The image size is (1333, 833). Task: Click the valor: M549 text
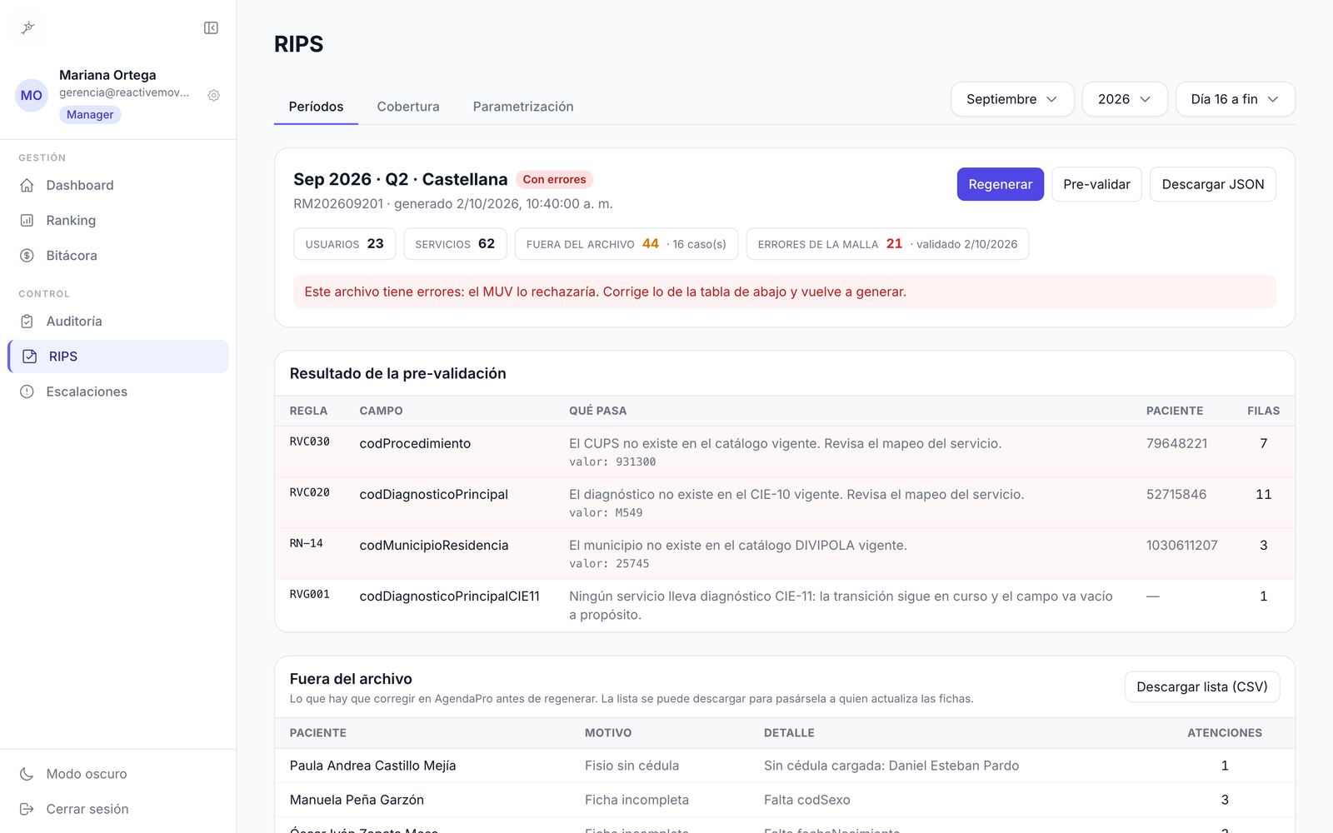coord(606,512)
